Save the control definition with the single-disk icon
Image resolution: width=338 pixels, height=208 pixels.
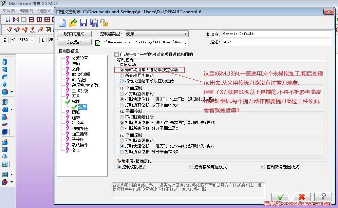click(83, 23)
